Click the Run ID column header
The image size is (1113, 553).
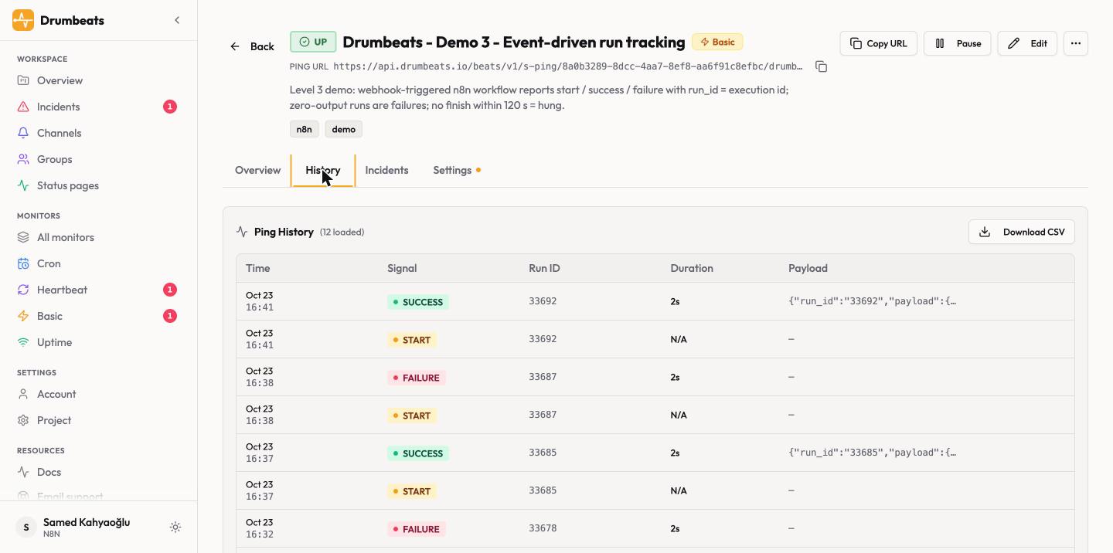544,268
